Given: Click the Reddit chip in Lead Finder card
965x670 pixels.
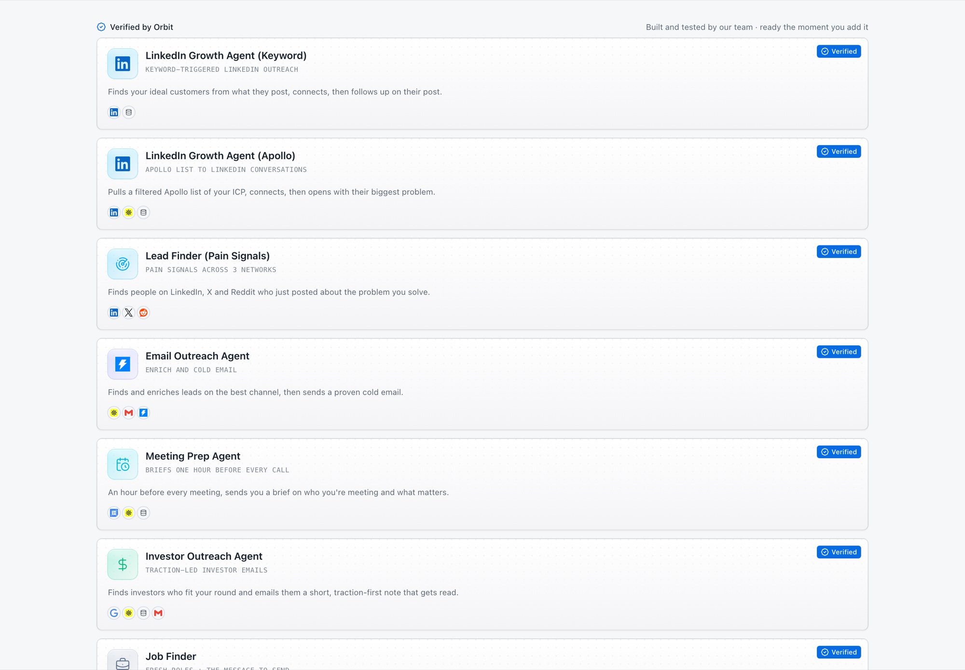Looking at the screenshot, I should [x=143, y=313].
